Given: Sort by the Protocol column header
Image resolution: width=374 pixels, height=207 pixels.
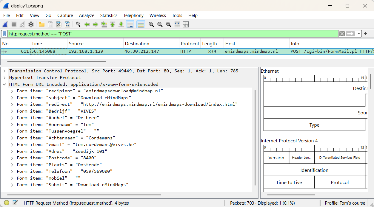Looking at the screenshot, I should tap(190, 43).
